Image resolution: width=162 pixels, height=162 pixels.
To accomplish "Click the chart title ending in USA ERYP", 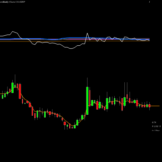I will click(x=13, y=2).
